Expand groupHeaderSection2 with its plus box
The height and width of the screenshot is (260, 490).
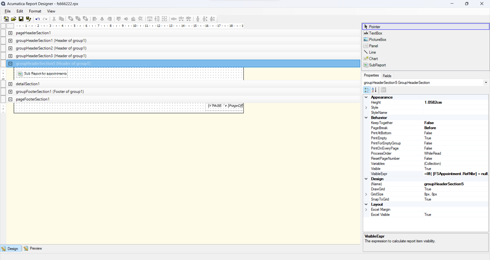coord(10,48)
